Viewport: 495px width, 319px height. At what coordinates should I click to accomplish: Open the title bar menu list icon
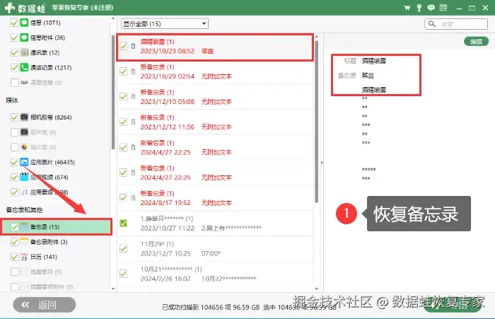tap(443, 8)
